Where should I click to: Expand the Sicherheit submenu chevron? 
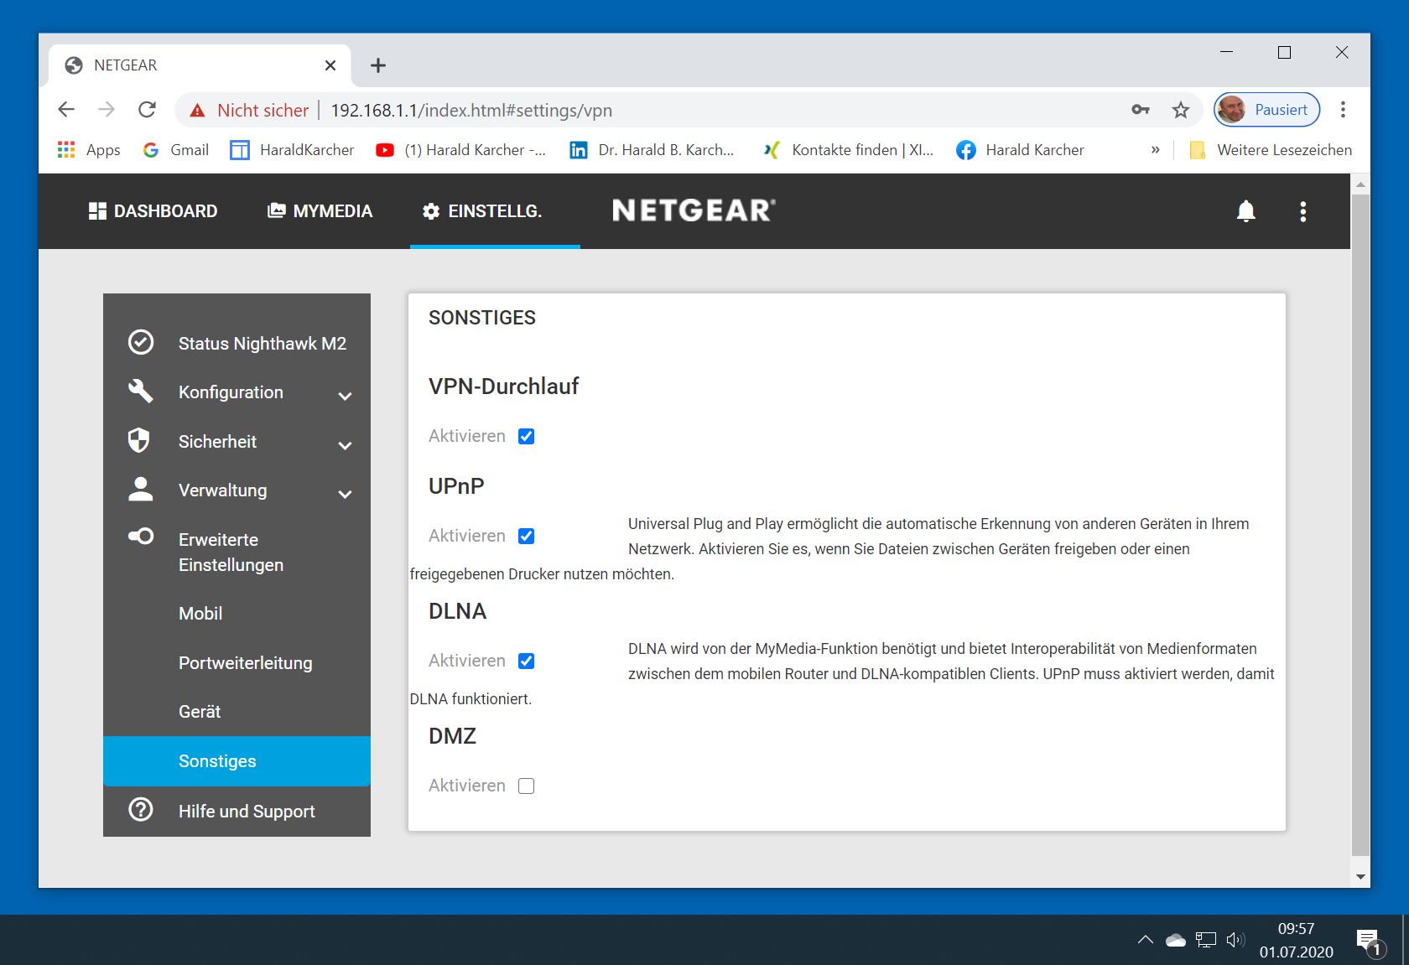[x=345, y=445]
